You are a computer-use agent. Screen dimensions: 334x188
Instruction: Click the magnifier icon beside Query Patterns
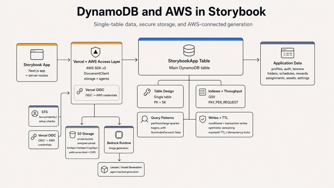tap(145, 119)
